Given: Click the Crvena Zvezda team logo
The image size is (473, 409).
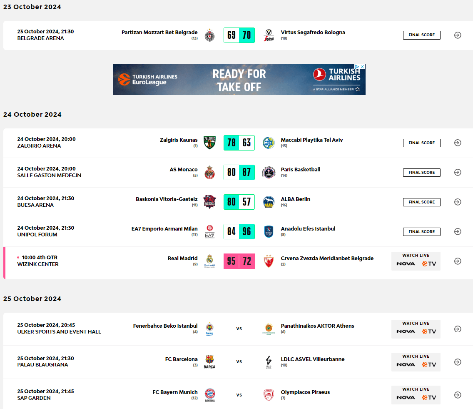Looking at the screenshot, I should [269, 261].
